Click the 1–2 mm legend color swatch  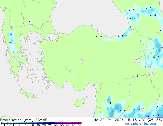click(16, 123)
